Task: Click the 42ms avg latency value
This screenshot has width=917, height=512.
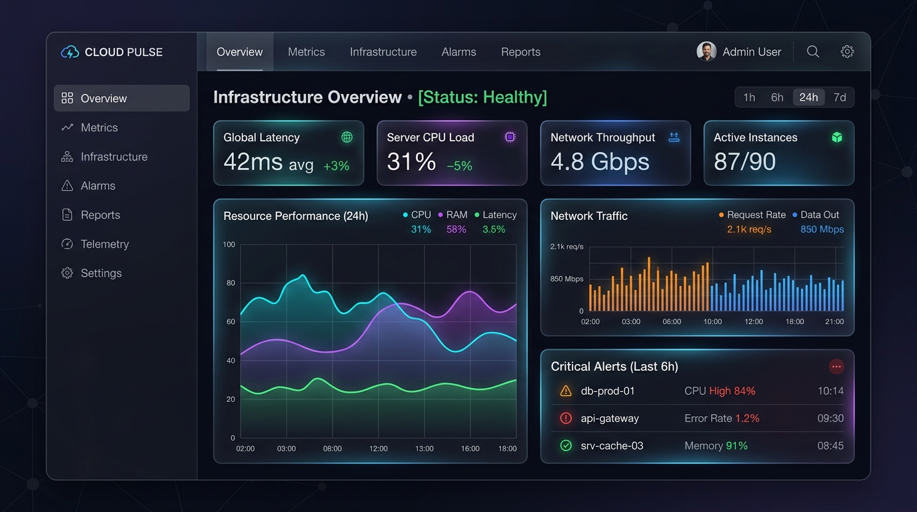Action: tap(269, 162)
